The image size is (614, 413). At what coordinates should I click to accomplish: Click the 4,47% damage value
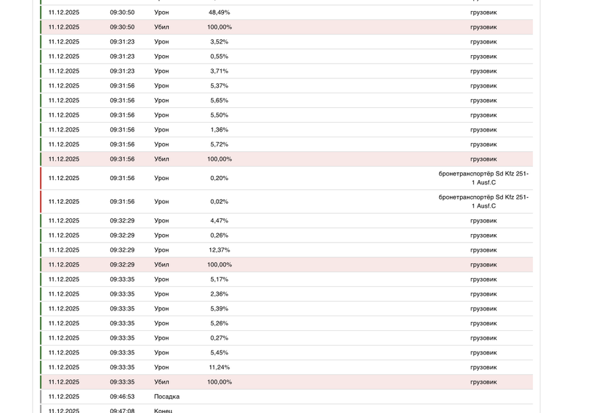pos(219,221)
